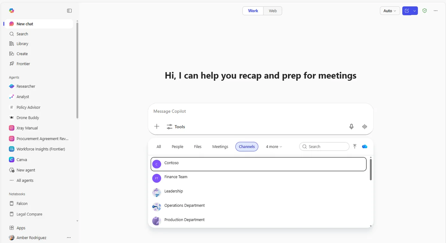Viewport: 446px width, 243px height.
Task: Start a New chat in sidebar
Action: pyautogui.click(x=39, y=24)
